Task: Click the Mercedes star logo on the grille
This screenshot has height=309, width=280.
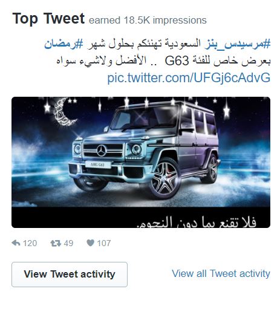Action: (102, 151)
